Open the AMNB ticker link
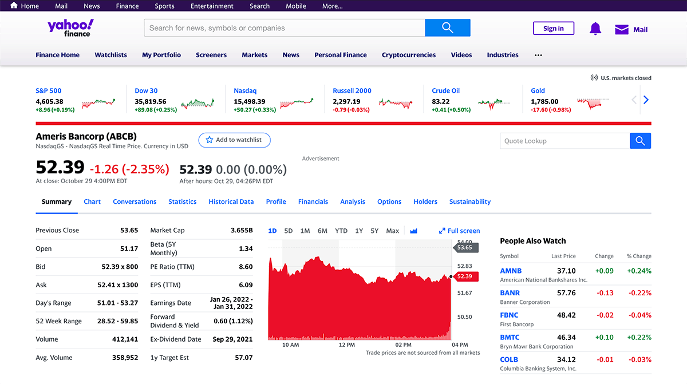Viewport: 687px width, 384px height. (511, 271)
